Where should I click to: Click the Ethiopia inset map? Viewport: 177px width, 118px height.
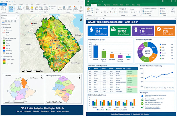(x=23, y=89)
